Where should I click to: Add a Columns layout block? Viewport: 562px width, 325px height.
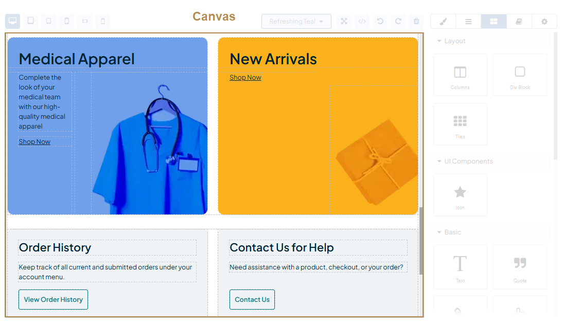click(460, 75)
